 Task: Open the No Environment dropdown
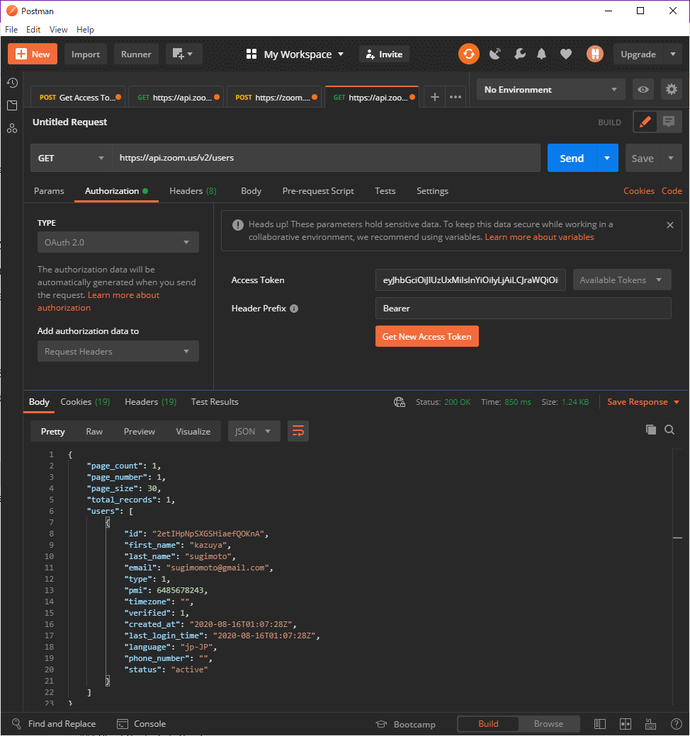tap(551, 89)
